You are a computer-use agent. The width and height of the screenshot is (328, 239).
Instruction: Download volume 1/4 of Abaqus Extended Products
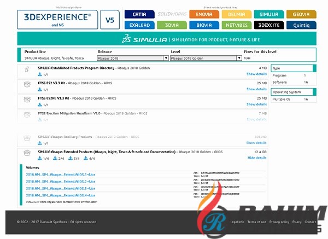(x=43, y=159)
